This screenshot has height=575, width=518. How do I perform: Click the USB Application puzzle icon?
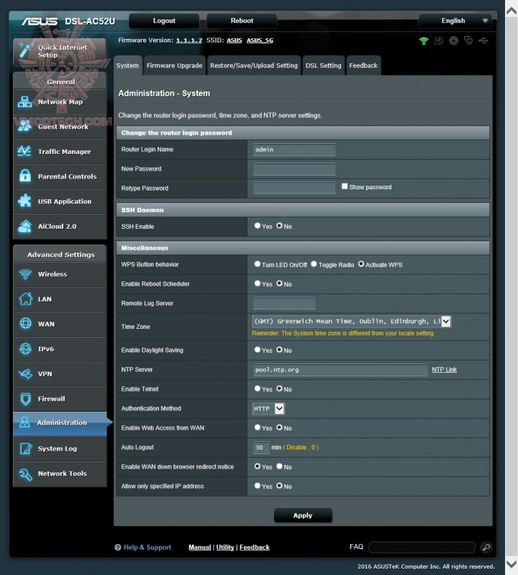[x=24, y=201]
